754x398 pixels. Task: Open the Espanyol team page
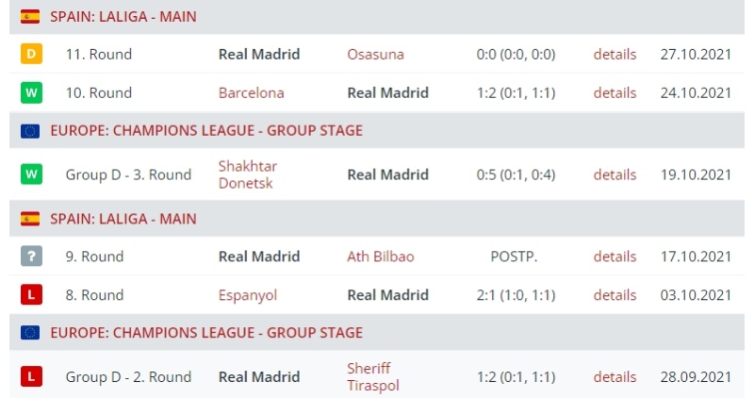tap(248, 295)
